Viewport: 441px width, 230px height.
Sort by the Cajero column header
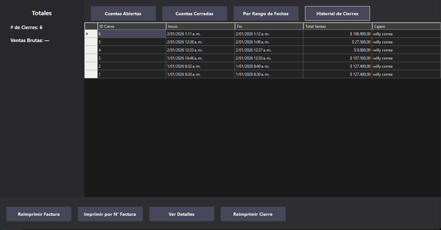(x=406, y=27)
